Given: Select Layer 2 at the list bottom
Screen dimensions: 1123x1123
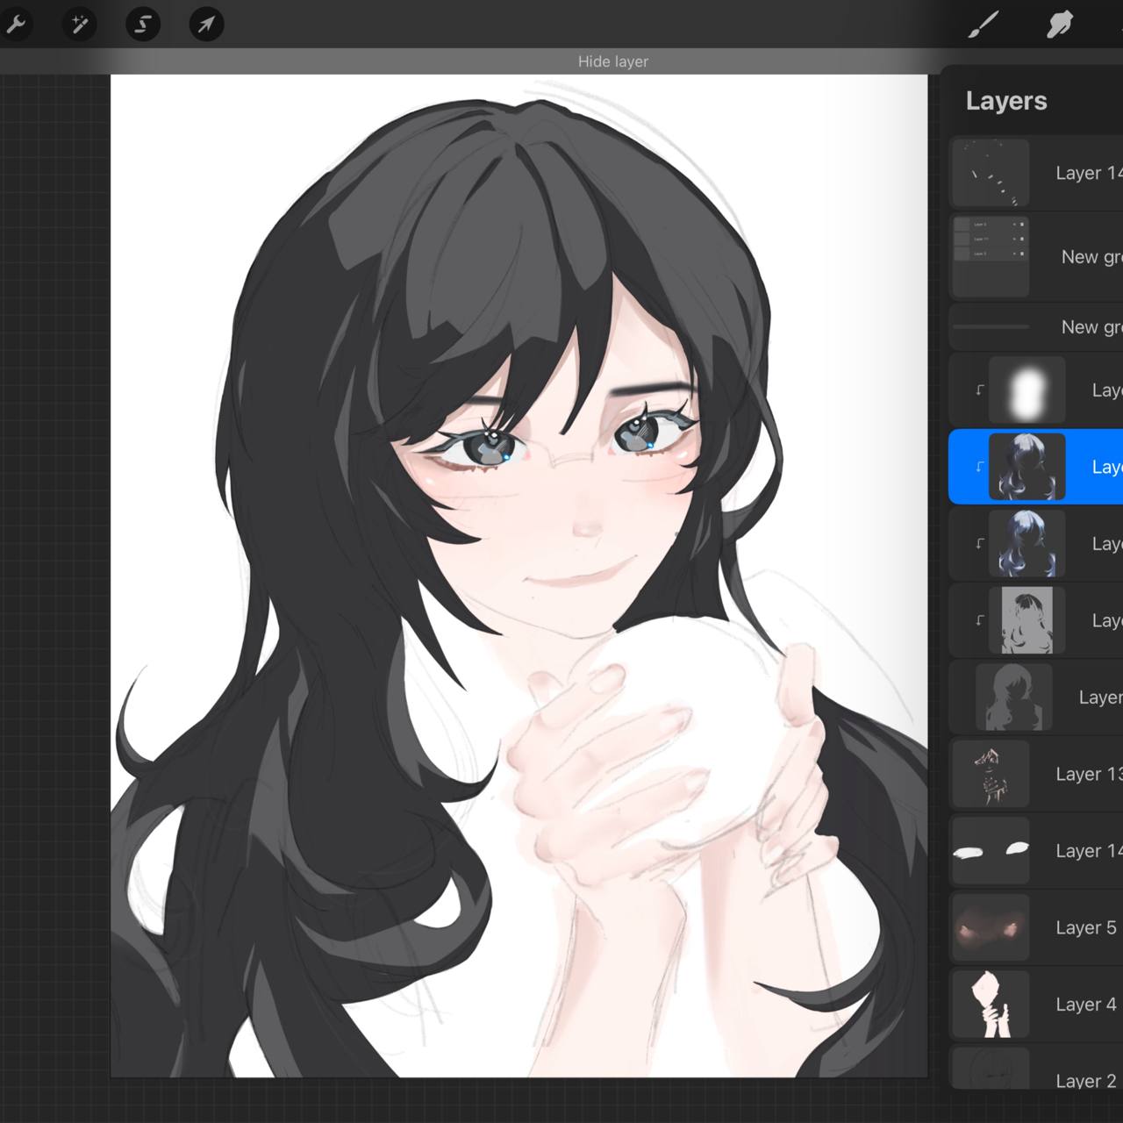Looking at the screenshot, I should (1085, 1080).
